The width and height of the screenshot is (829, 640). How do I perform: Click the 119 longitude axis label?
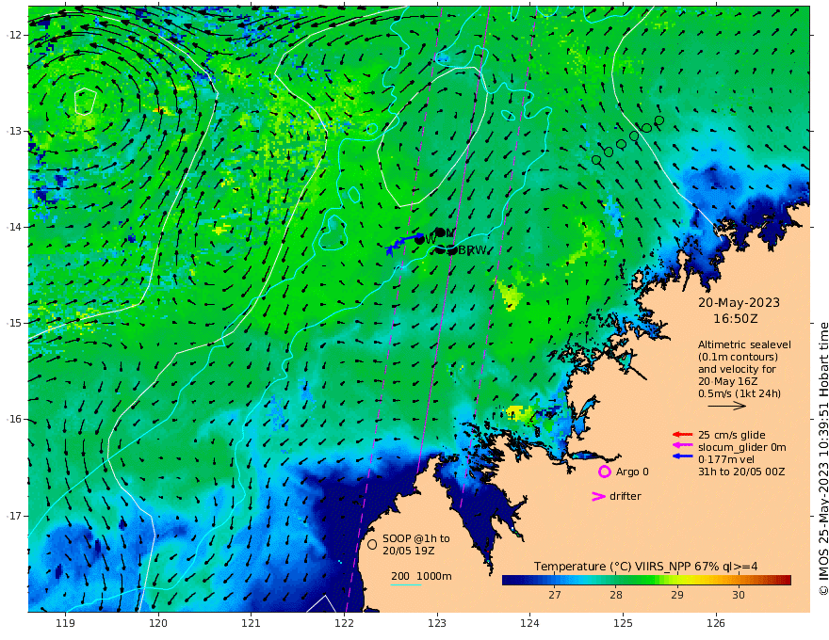[x=65, y=624]
